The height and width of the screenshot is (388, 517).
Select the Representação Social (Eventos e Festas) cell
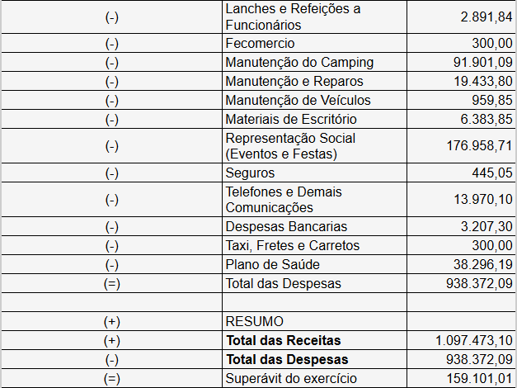coord(314,146)
